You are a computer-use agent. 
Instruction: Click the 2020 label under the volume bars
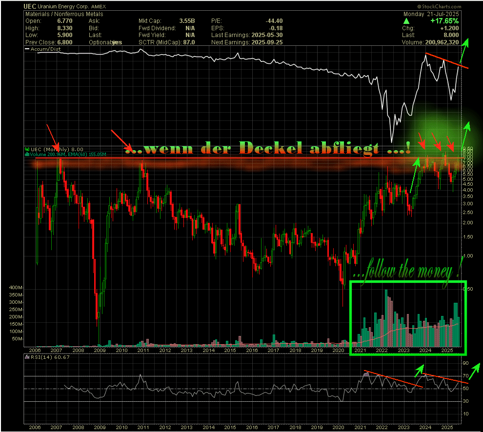[339, 351]
